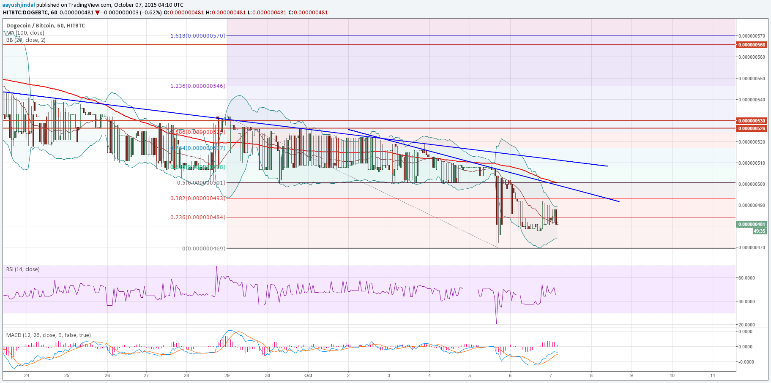Open the aayushjindal author link

[18, 5]
